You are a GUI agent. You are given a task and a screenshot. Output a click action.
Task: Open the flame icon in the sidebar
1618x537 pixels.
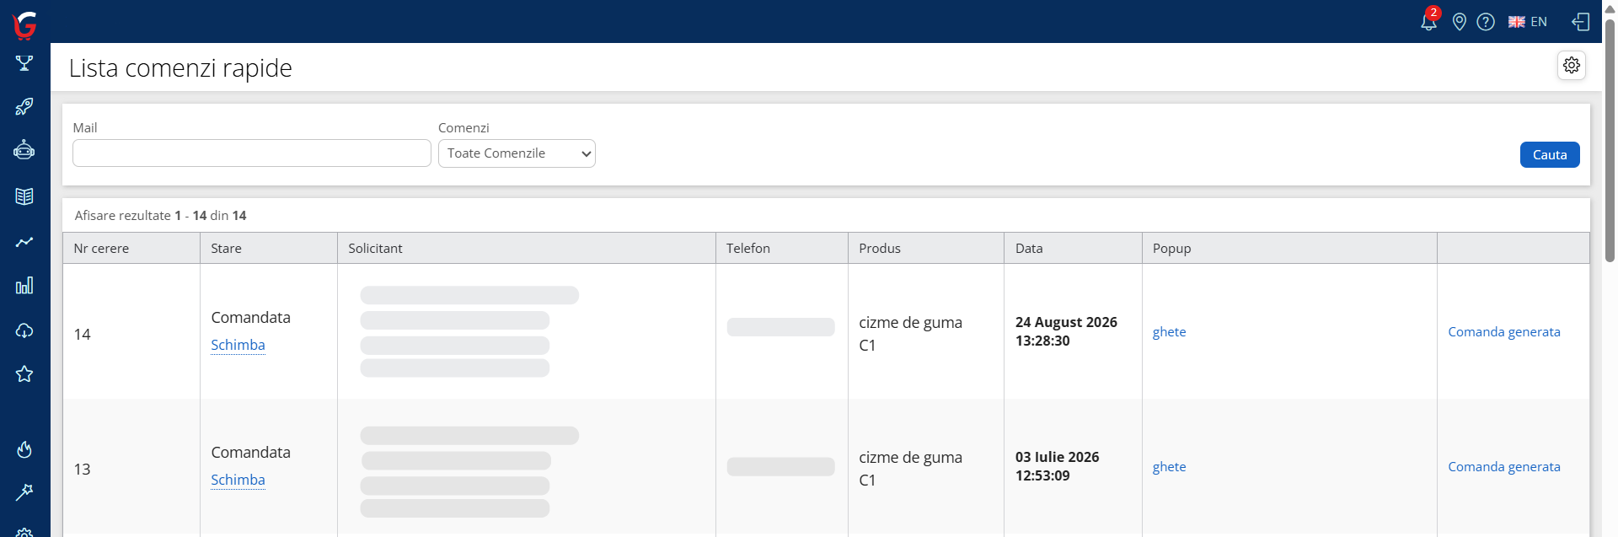(24, 449)
